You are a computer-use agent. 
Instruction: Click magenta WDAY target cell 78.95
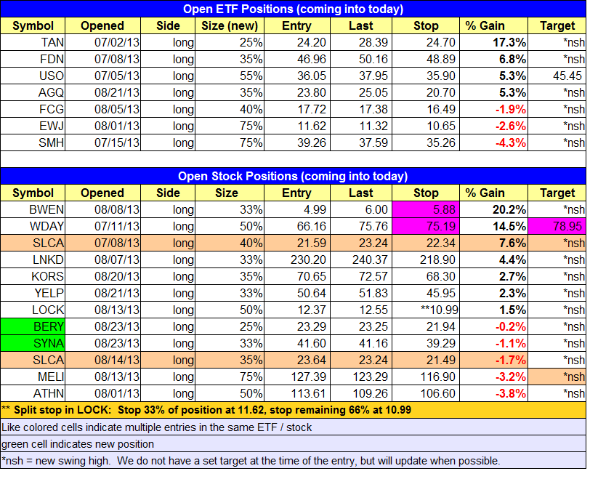(557, 226)
